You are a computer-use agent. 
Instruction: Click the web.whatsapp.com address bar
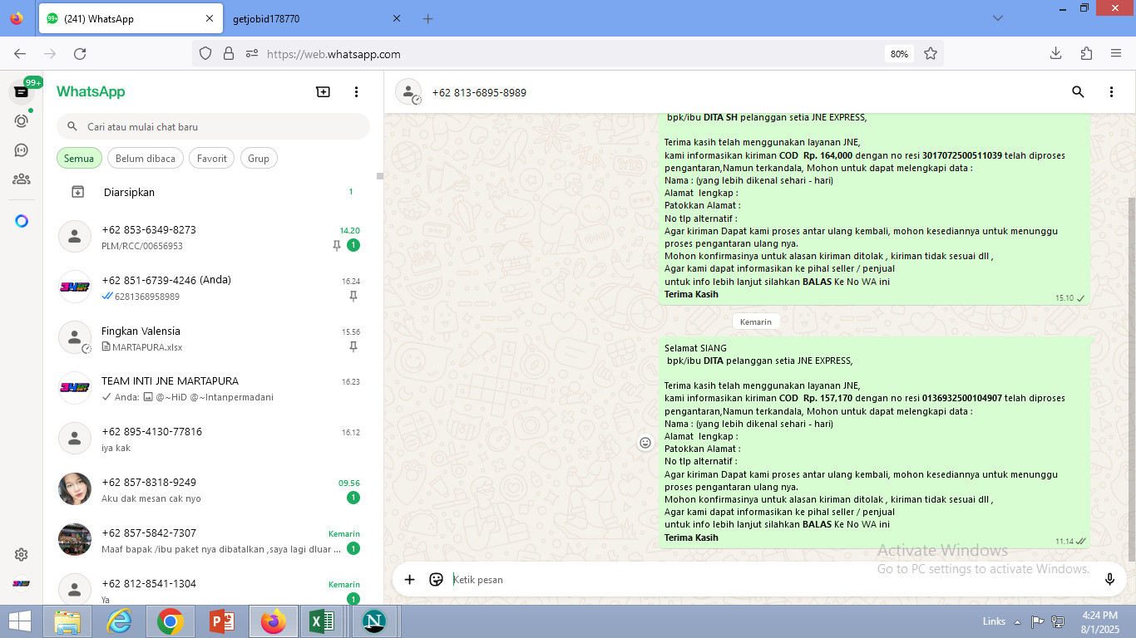tap(567, 53)
